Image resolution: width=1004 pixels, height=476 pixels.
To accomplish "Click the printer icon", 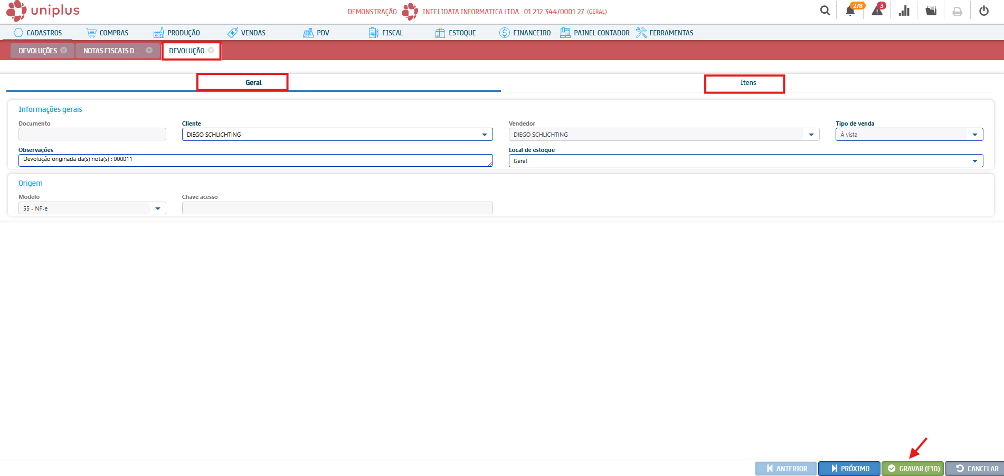I will 957,11.
